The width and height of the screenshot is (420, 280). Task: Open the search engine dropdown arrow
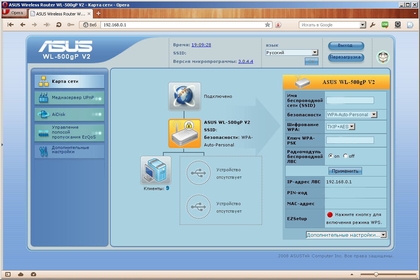363,25
